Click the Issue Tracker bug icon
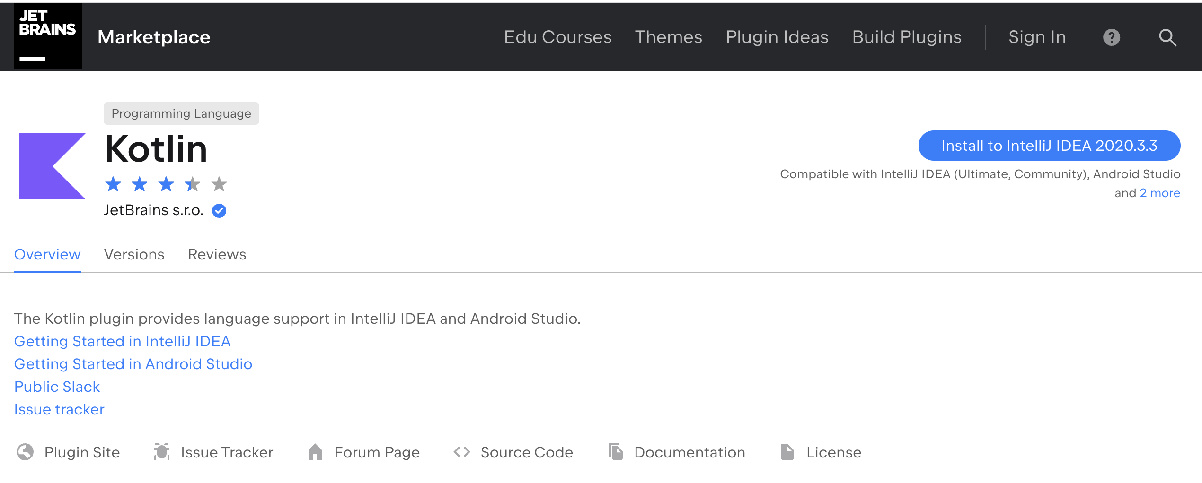 [x=162, y=452]
